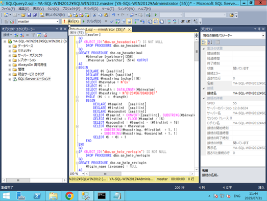The height and width of the screenshot is (201, 267).
Task: Click the categorized view icon in Properties
Action: (204, 42)
